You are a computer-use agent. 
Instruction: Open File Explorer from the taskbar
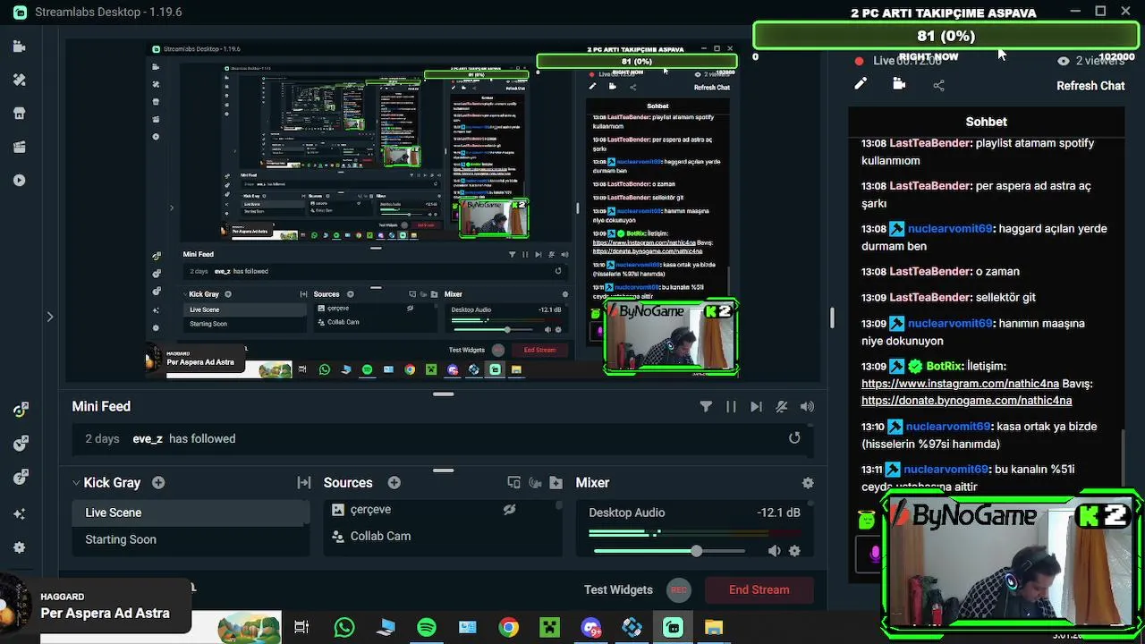[714, 627]
